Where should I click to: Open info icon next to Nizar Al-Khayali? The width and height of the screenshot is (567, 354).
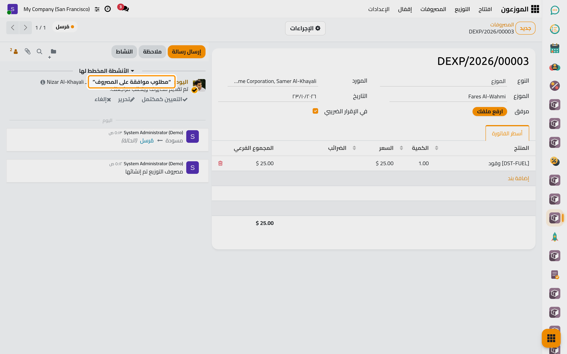click(43, 82)
